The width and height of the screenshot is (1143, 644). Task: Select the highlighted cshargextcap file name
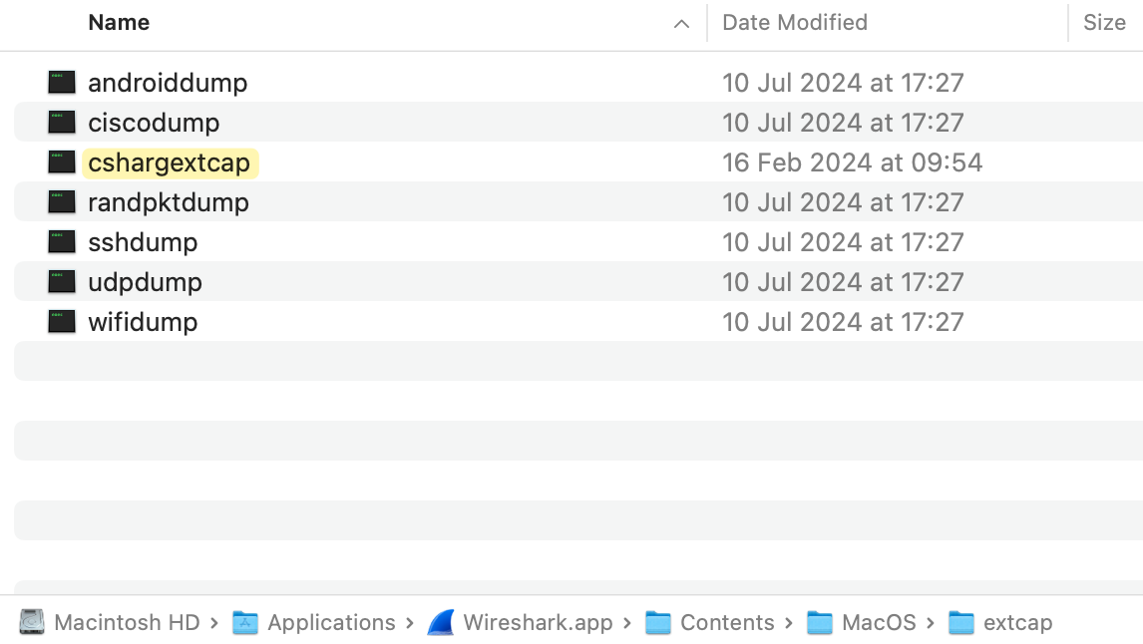170,162
